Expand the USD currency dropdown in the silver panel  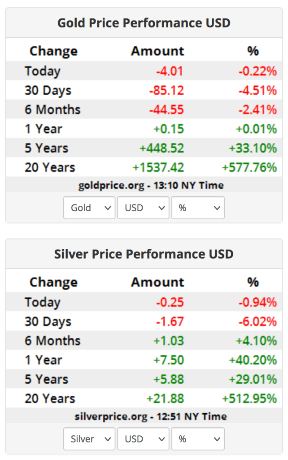tap(143, 439)
